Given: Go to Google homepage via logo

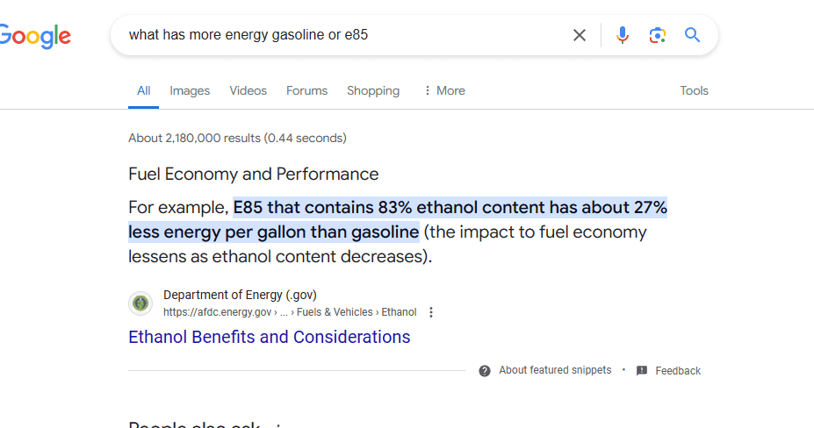Looking at the screenshot, I should (x=35, y=36).
